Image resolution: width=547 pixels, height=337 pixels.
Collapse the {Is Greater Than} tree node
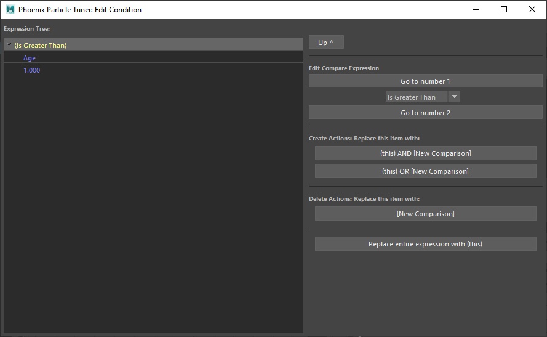click(9, 44)
